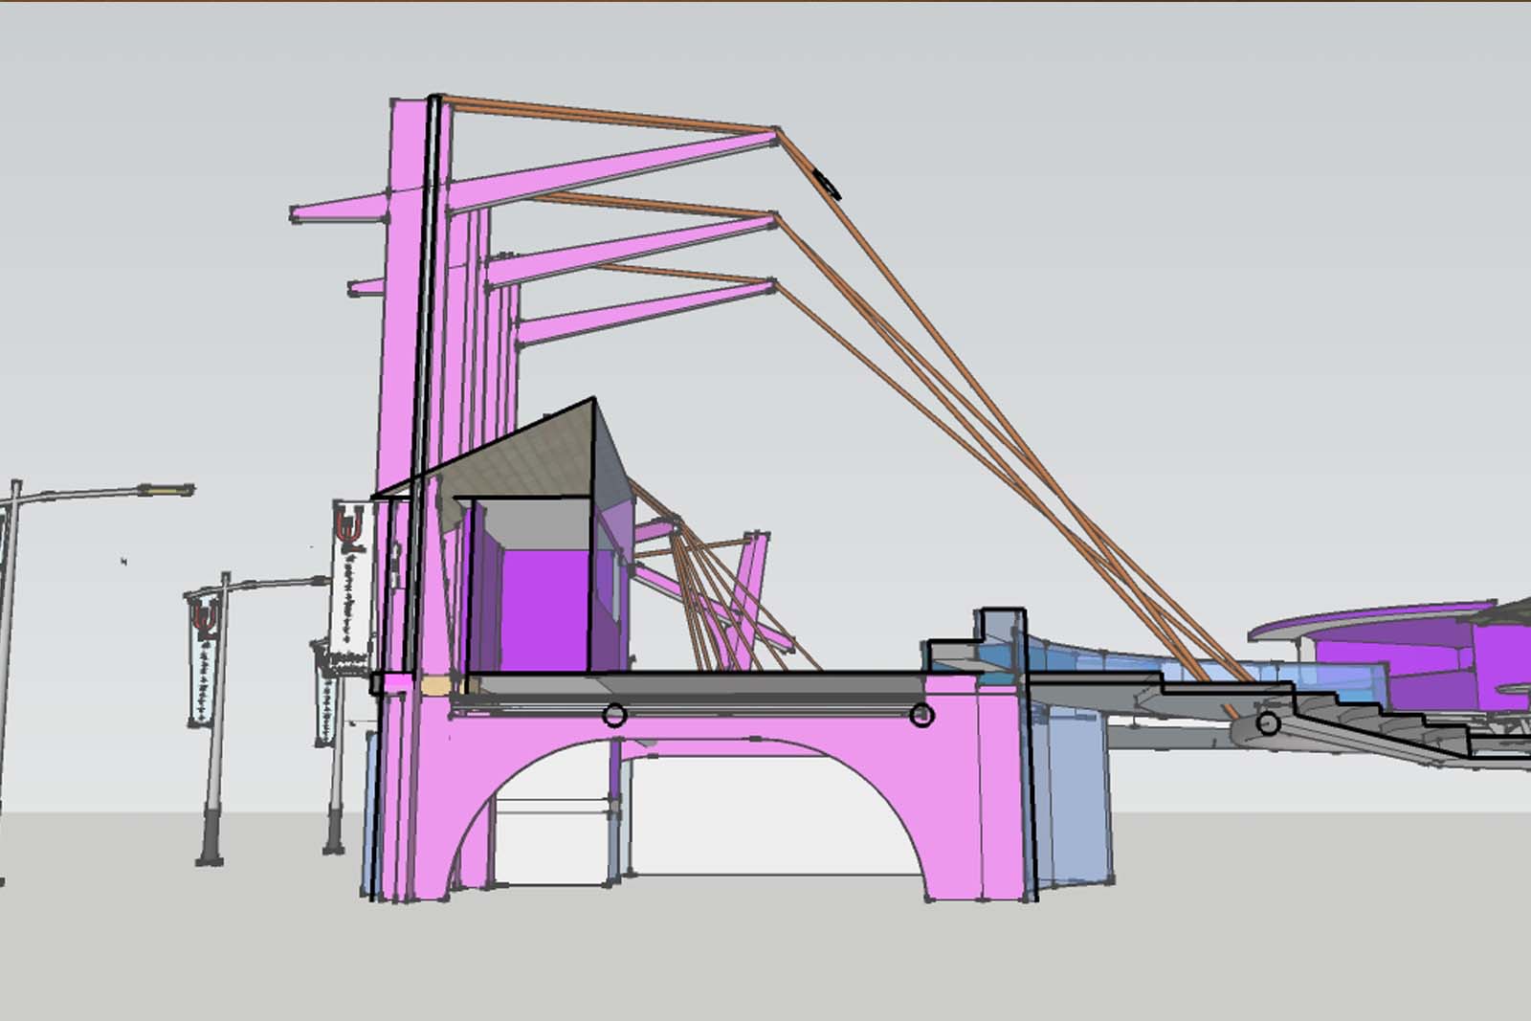Click the circle marker at right end of deck

921,715
